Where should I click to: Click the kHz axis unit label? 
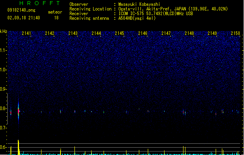(x=3, y=31)
